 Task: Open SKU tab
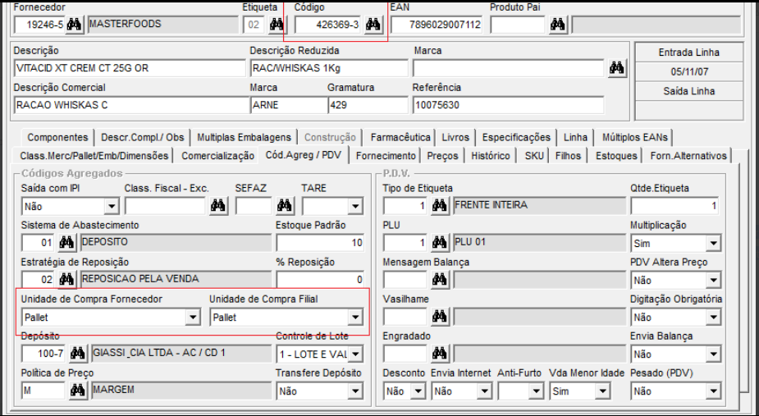coord(534,156)
